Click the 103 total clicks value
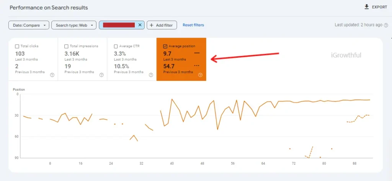This screenshot has width=392, height=181. 20,53
